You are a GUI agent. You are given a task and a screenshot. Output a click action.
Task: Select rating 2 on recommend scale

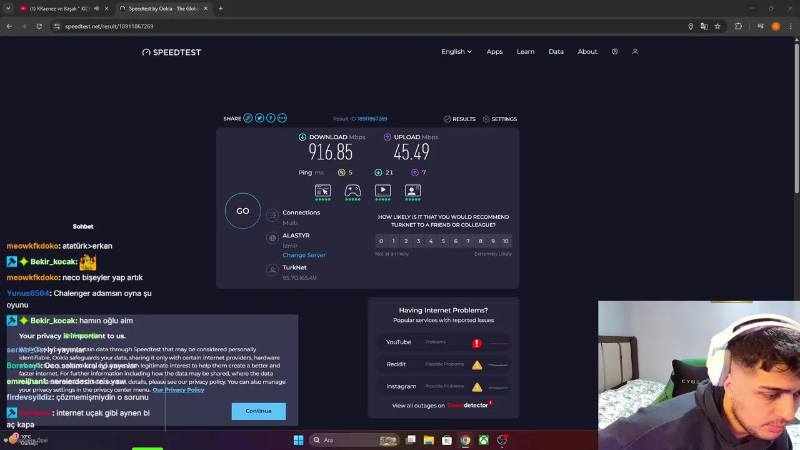click(406, 241)
